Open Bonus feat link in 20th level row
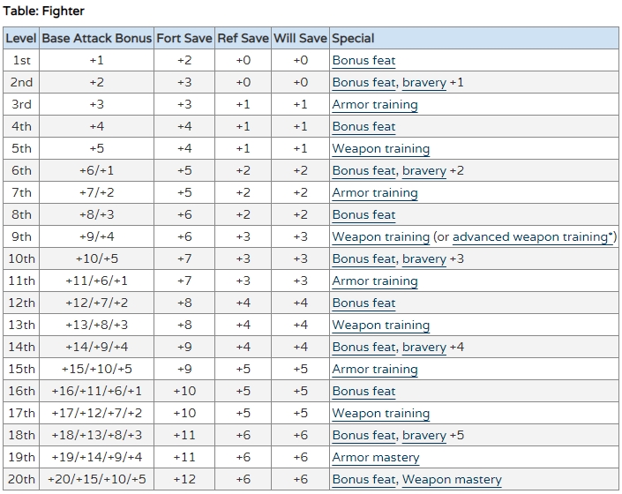Viewport: 622px width, 494px height. click(363, 480)
